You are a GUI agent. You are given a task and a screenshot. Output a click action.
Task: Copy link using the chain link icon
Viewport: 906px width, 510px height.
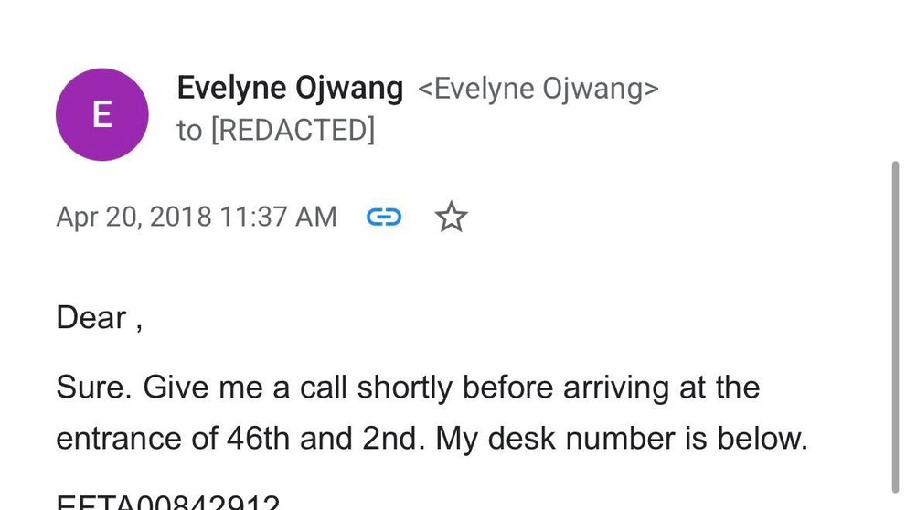tap(384, 218)
